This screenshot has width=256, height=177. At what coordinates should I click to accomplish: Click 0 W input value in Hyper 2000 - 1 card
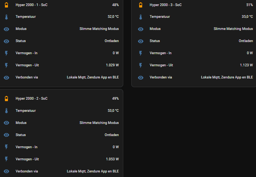(116, 53)
